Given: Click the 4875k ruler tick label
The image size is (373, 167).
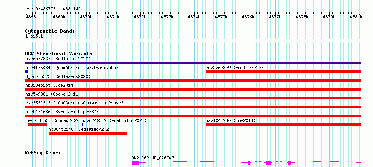Looking at the screenshot, I should click(x=221, y=17).
